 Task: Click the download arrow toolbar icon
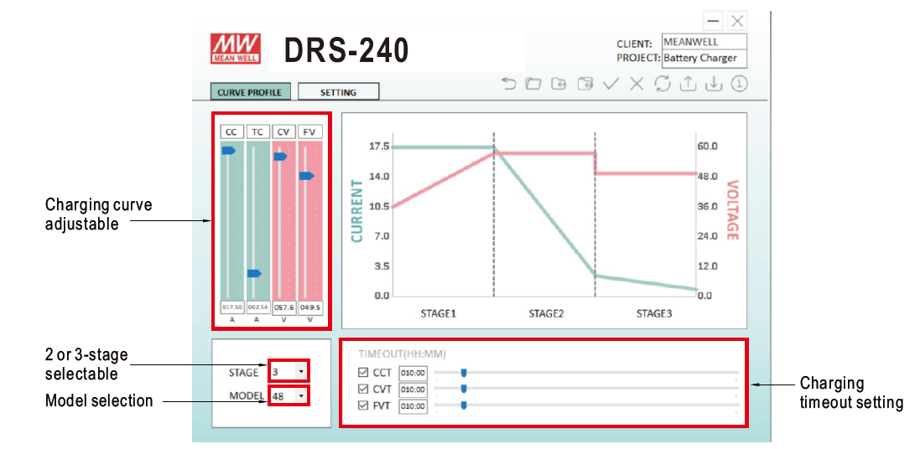713,84
